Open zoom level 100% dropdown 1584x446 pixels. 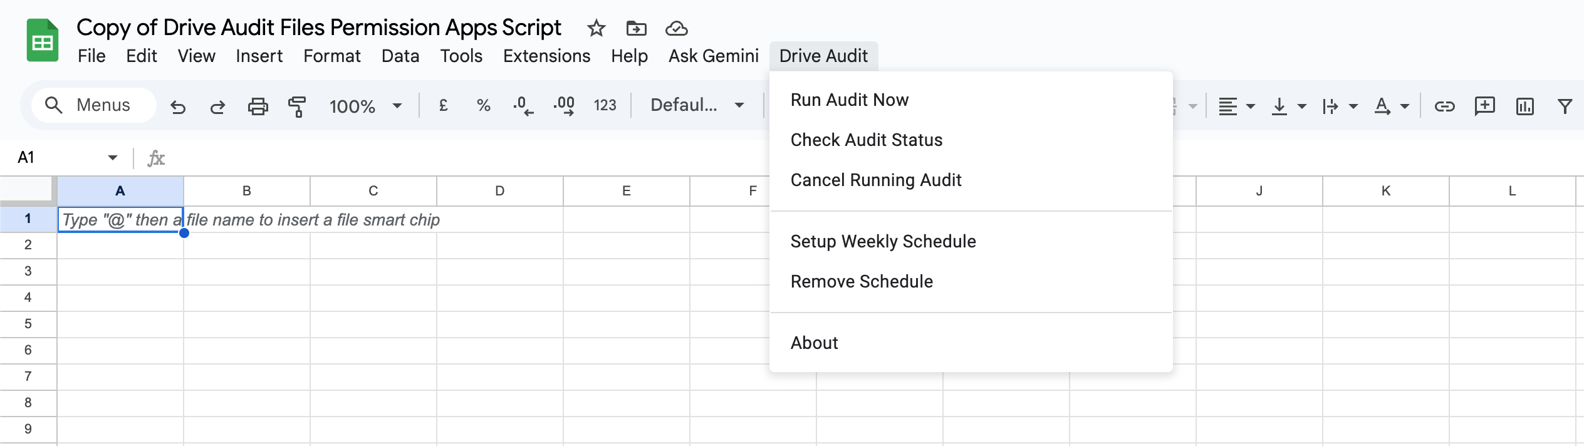coord(365,106)
